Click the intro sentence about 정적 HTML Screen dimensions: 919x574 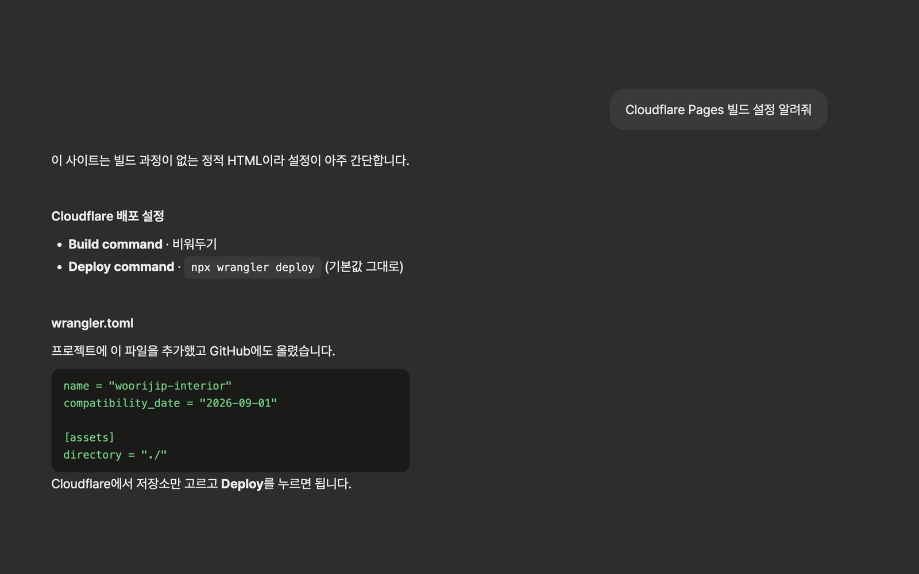pyautogui.click(x=230, y=160)
